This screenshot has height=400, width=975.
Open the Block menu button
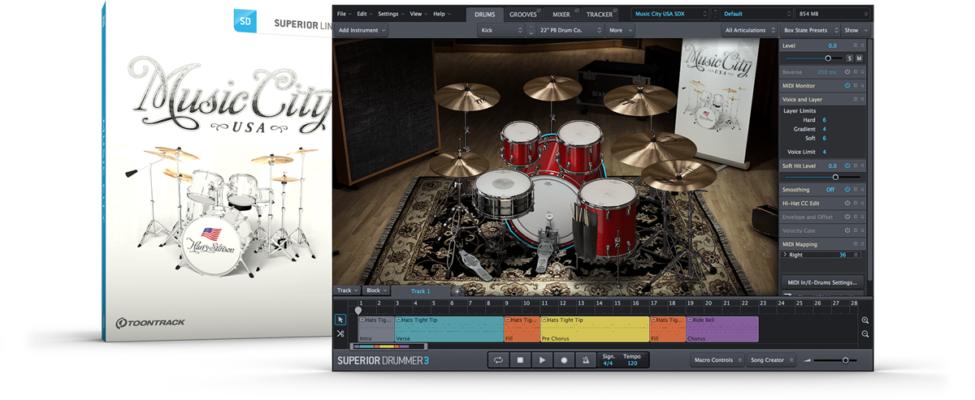pos(375,290)
